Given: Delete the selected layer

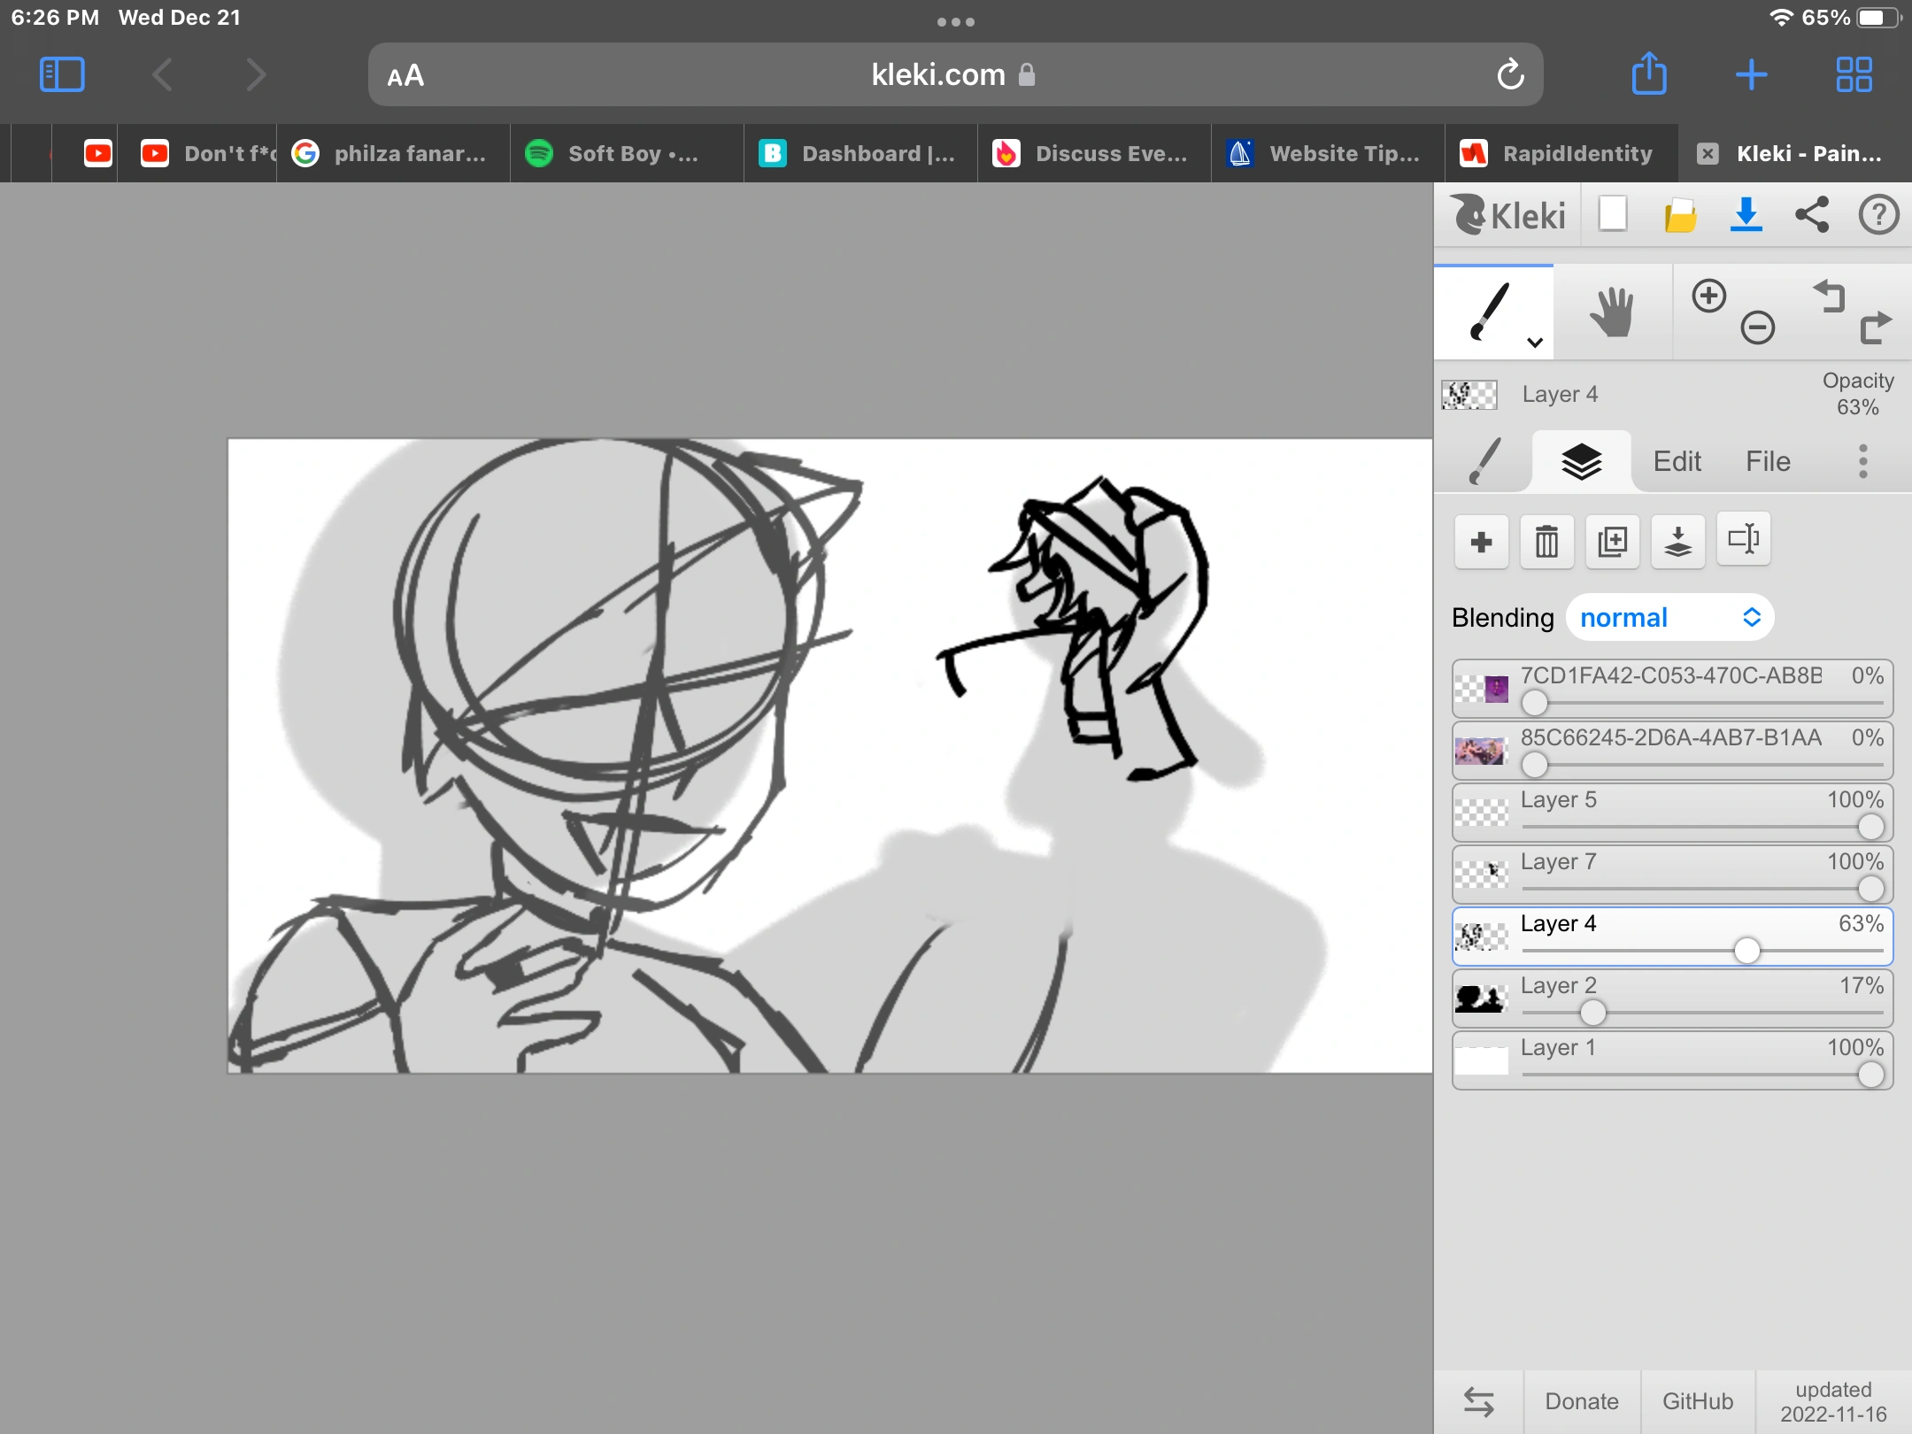Looking at the screenshot, I should (x=1546, y=542).
